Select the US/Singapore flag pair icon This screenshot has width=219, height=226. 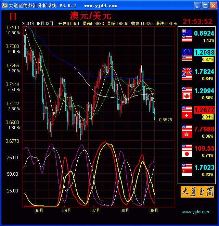pyautogui.click(x=187, y=170)
